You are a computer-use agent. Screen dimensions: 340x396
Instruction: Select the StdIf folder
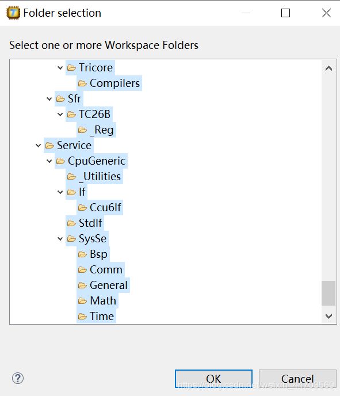85,223
